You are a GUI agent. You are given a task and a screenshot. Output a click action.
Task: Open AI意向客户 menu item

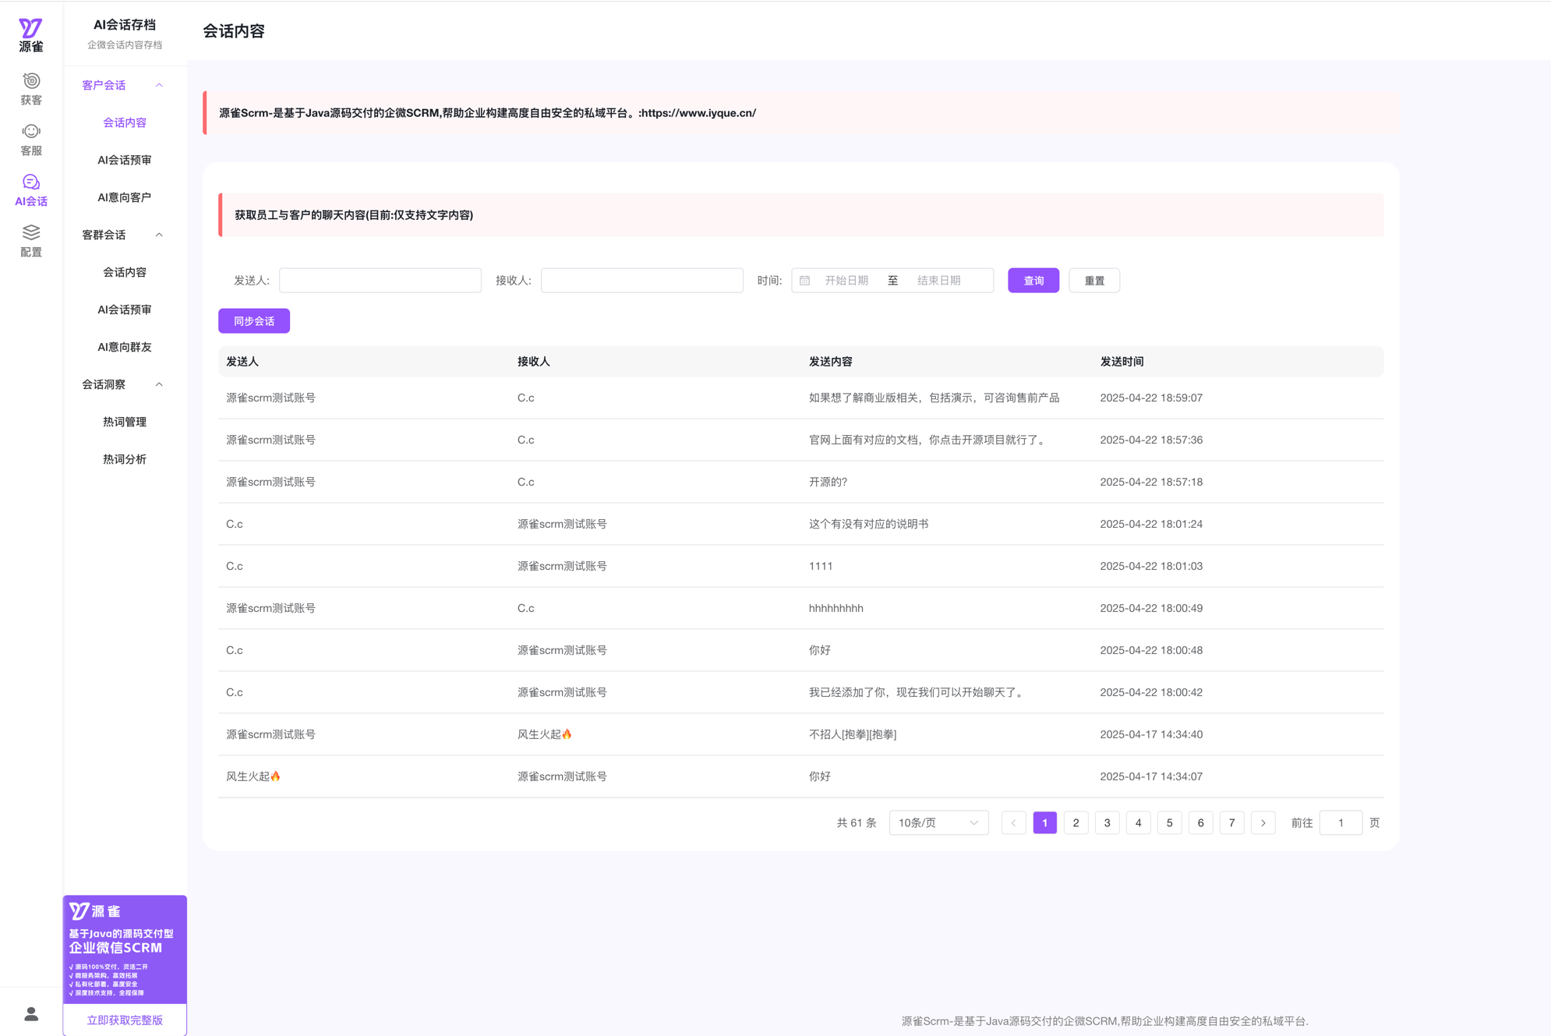125,197
